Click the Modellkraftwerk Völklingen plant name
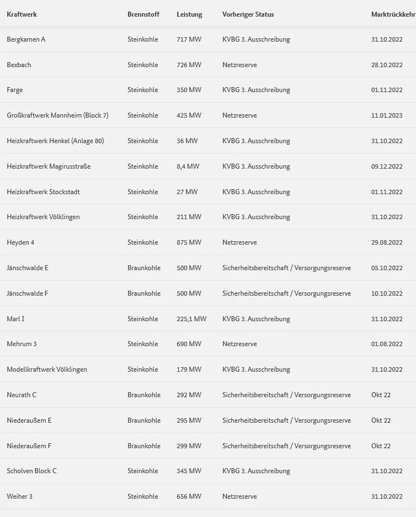 pos(47,369)
